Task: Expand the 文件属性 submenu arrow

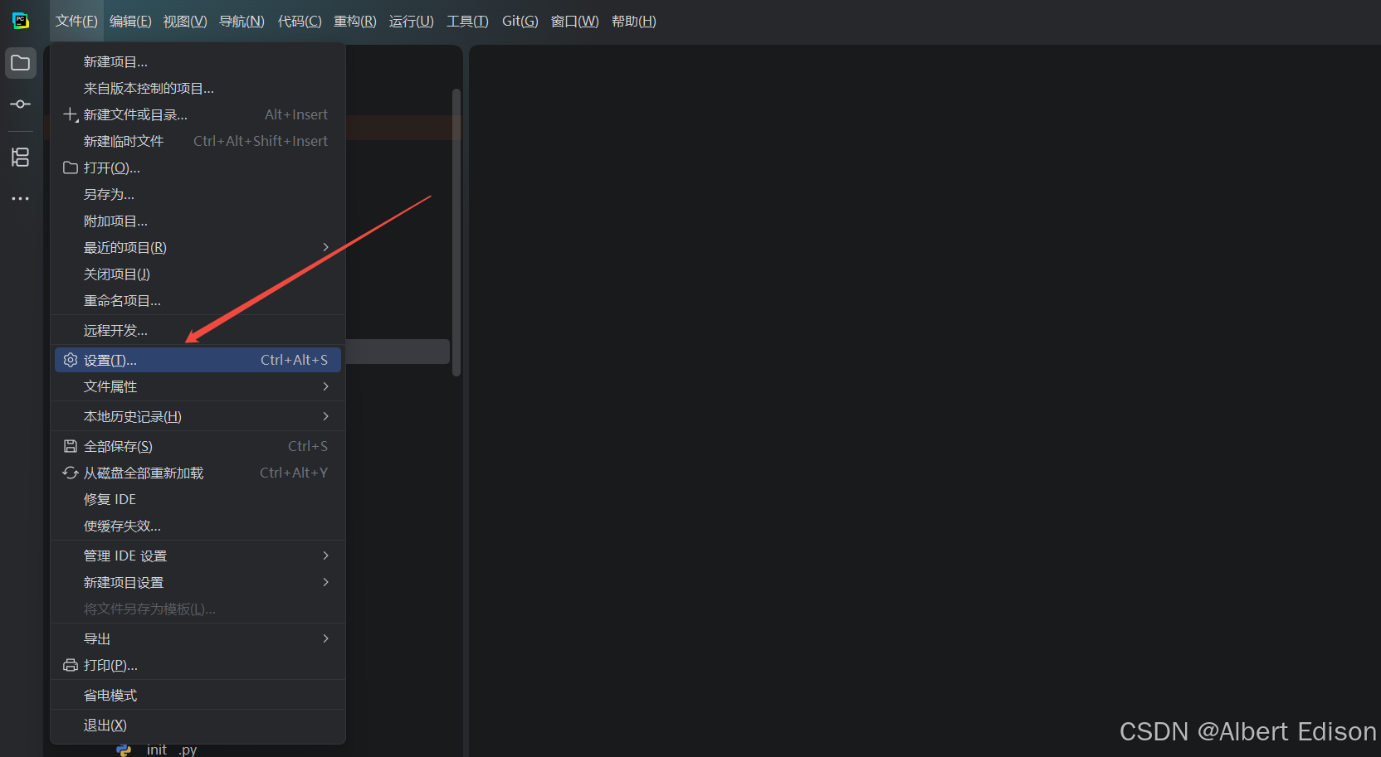Action: click(325, 386)
